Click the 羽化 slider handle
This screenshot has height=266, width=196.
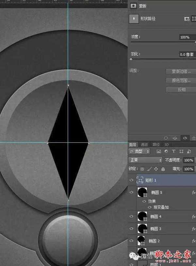[131, 59]
